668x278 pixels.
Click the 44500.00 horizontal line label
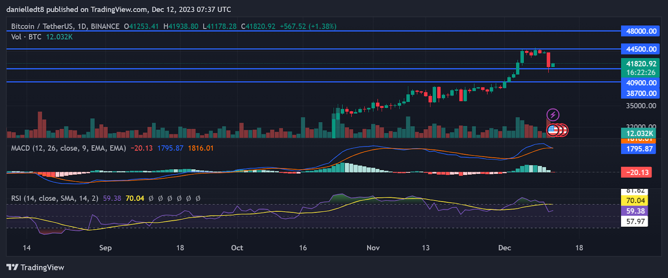click(x=641, y=49)
